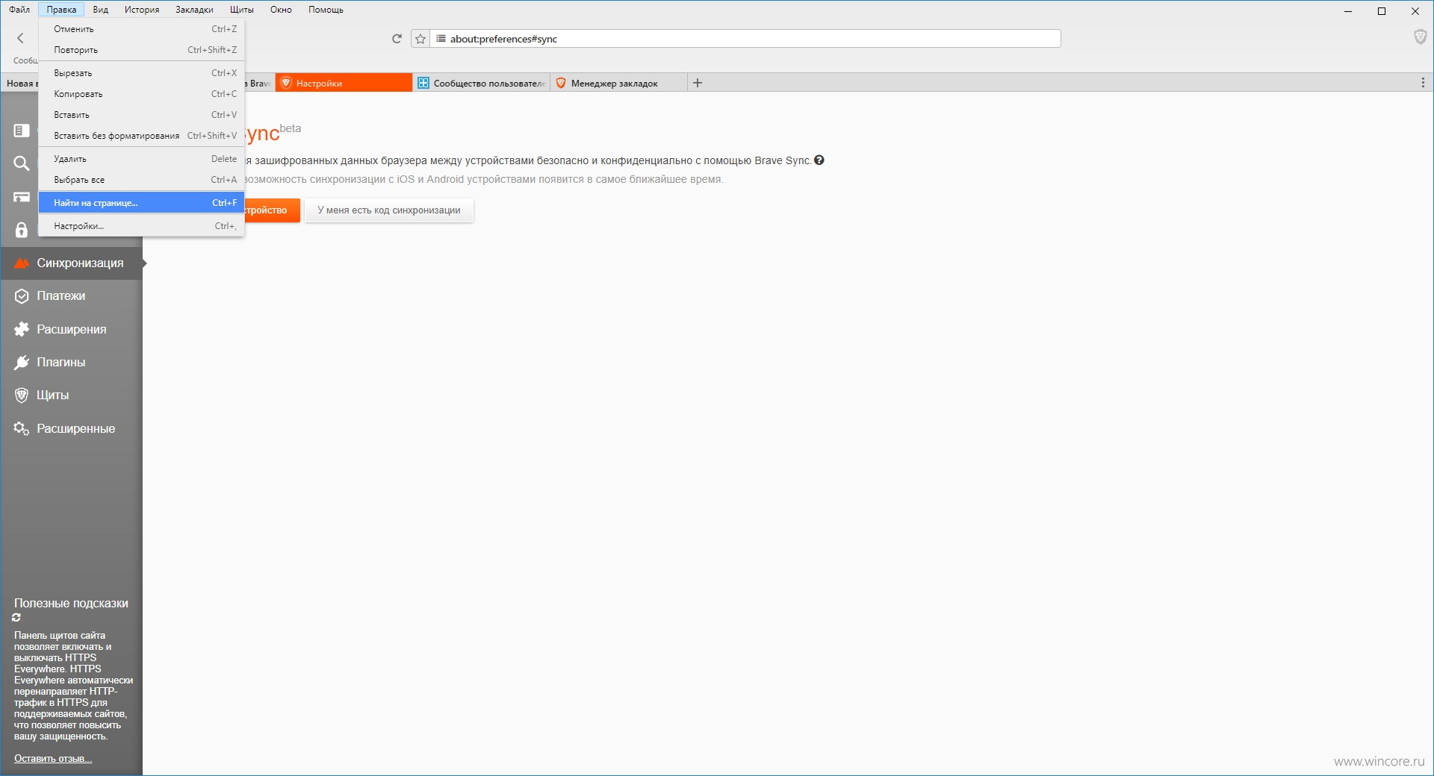Open Расширенные settings section
The height and width of the screenshot is (776, 1434).
pyautogui.click(x=72, y=428)
